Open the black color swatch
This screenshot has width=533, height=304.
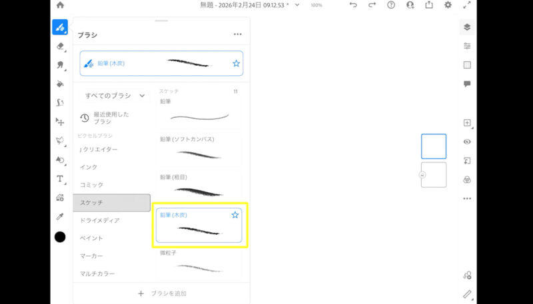pyautogui.click(x=60, y=237)
